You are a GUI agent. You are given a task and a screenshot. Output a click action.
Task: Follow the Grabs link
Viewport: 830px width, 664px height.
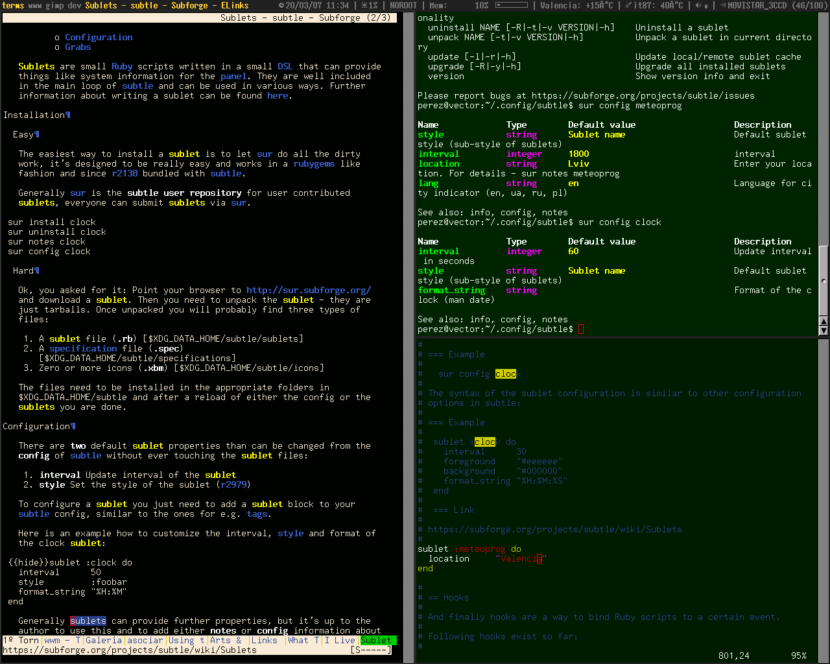tap(78, 47)
